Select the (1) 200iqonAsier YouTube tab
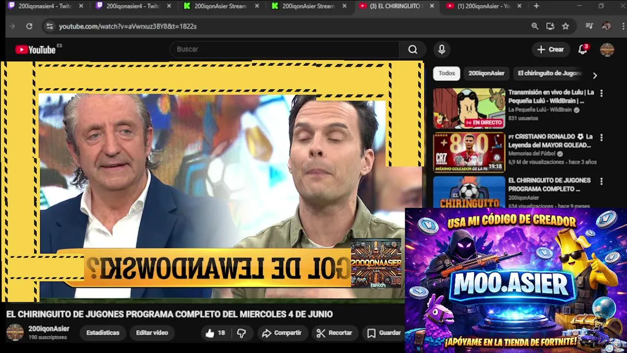Image resolution: width=627 pixels, height=353 pixels. [x=478, y=6]
